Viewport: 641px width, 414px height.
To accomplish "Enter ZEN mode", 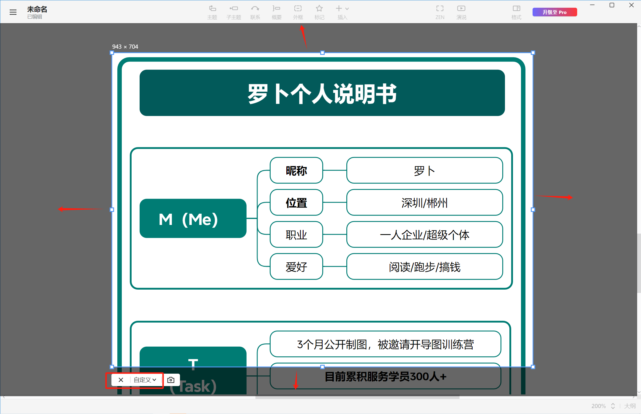I will click(440, 12).
